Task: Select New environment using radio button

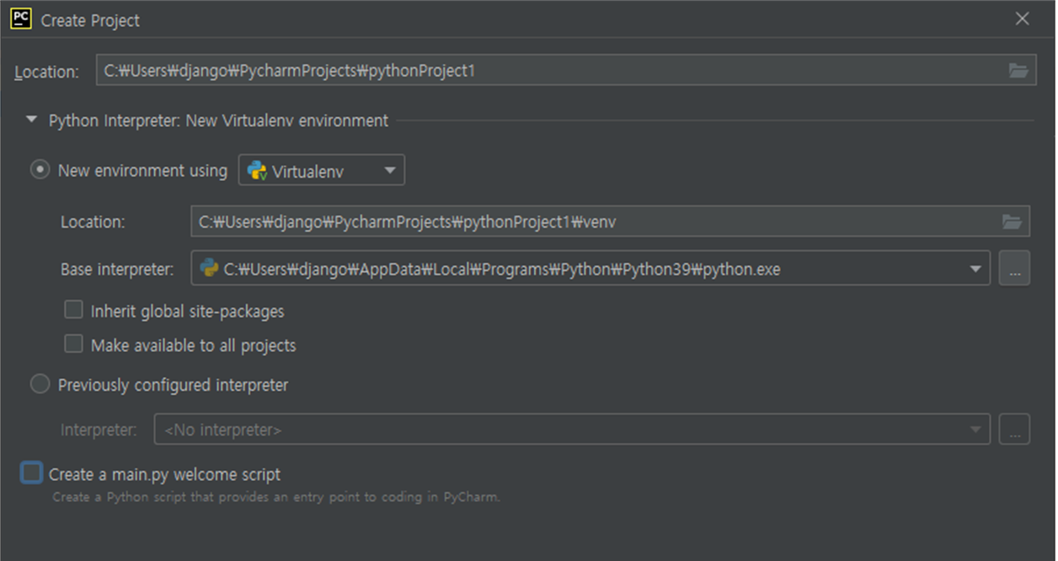Action: pos(40,170)
